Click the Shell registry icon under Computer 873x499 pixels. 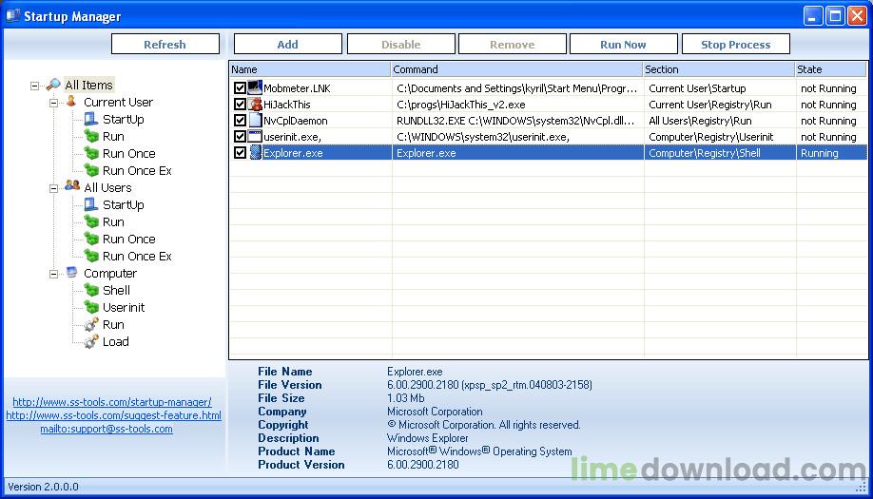tap(91, 290)
